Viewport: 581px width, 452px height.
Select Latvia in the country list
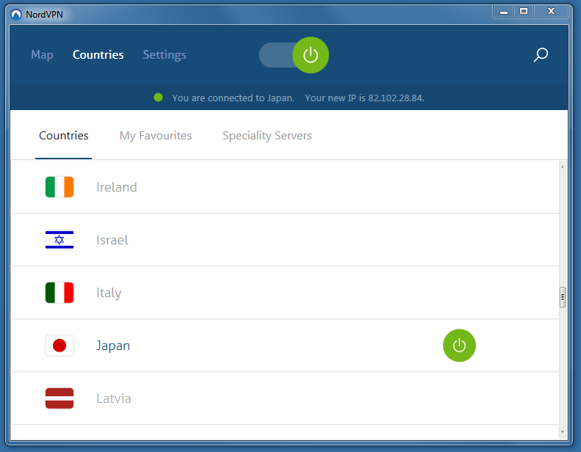tap(285, 398)
